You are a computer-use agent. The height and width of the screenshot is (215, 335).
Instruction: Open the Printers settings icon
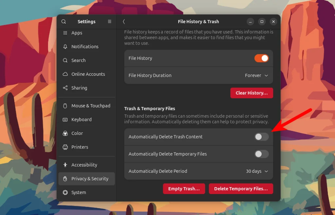[65, 147]
